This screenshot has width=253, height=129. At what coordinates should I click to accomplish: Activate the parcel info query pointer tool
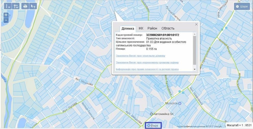33,6
